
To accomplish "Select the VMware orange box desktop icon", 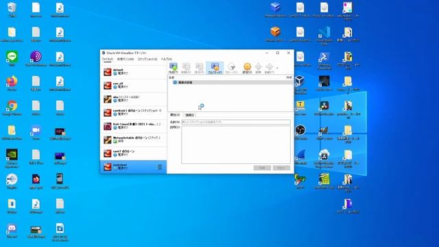I will point(276,34).
